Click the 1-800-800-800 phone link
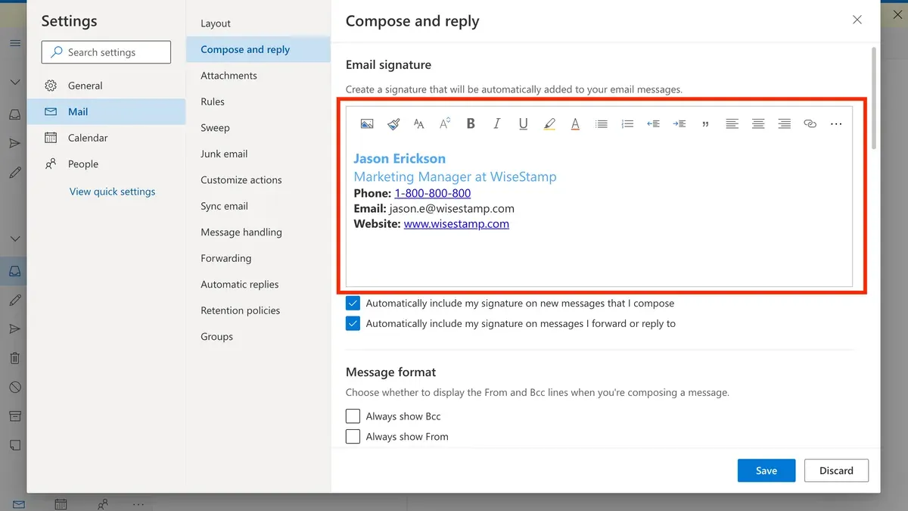Screen dimensions: 908x511 coord(433,193)
